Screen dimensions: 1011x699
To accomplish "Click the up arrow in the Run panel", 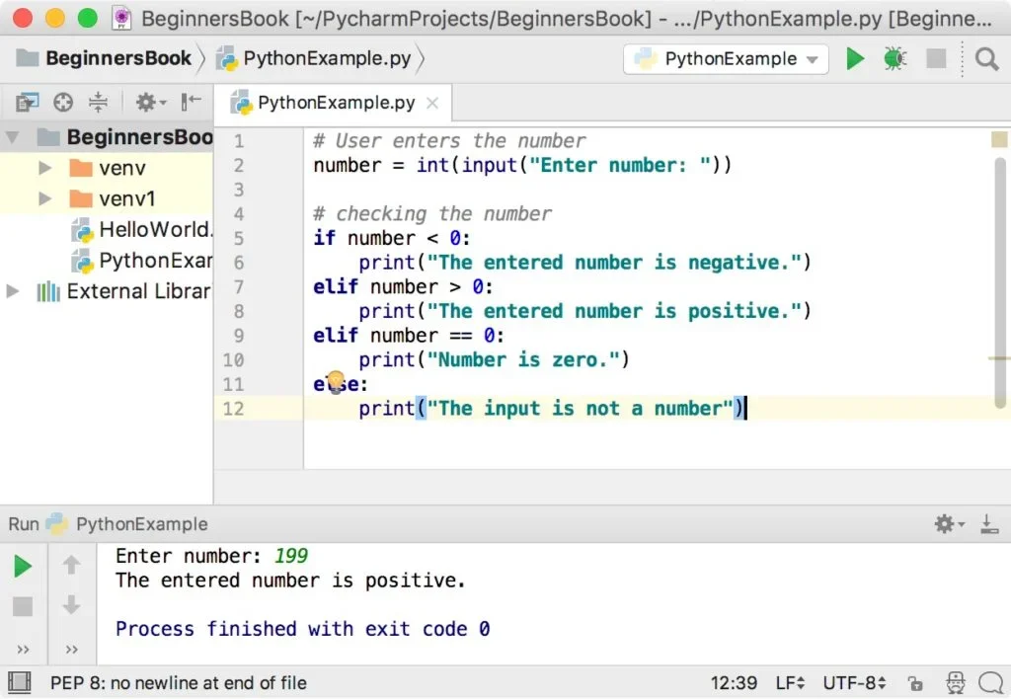I will 71,565.
